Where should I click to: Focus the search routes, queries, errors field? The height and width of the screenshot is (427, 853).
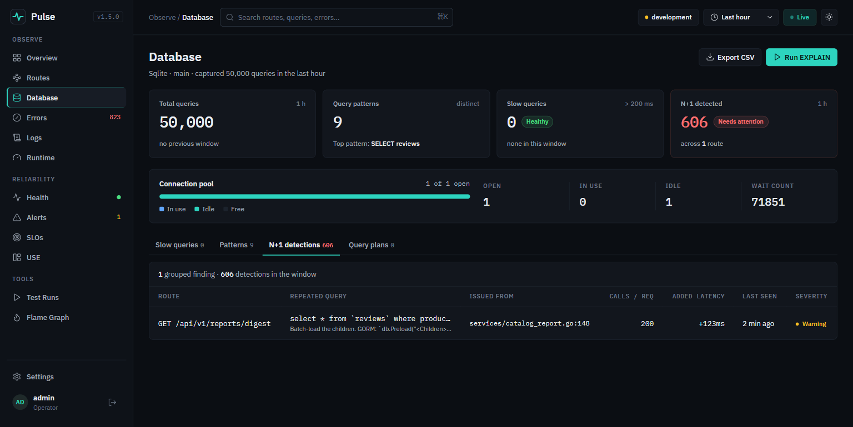pyautogui.click(x=337, y=17)
